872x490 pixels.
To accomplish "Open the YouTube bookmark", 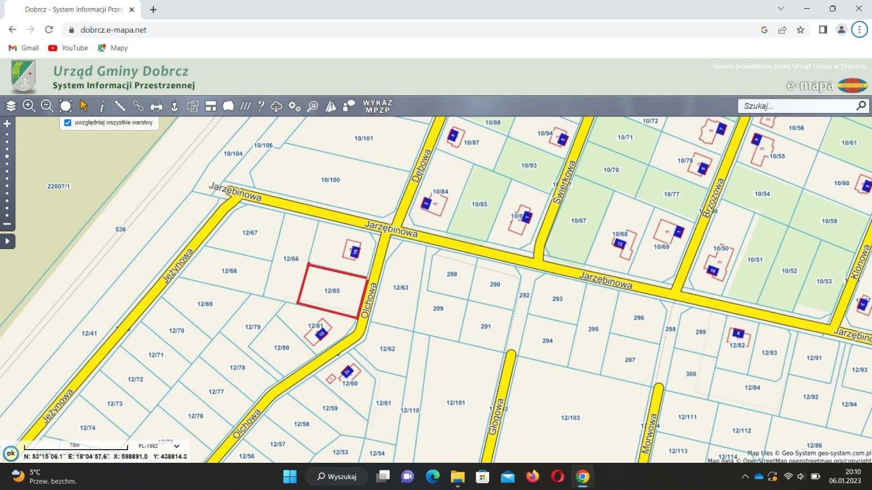I will tap(68, 48).
